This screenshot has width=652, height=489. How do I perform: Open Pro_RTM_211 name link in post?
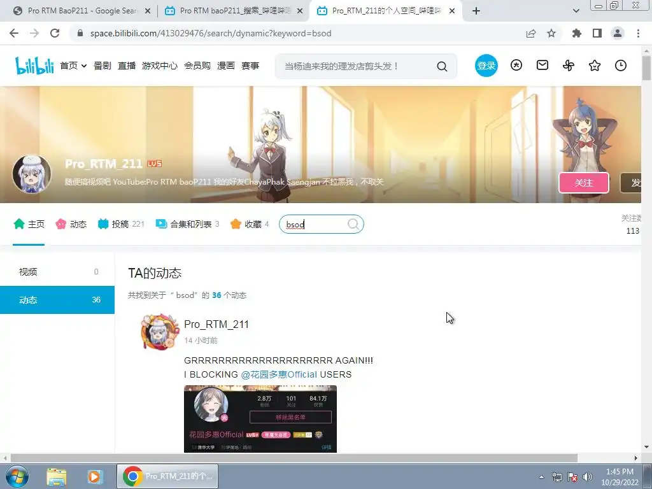pyautogui.click(x=216, y=324)
